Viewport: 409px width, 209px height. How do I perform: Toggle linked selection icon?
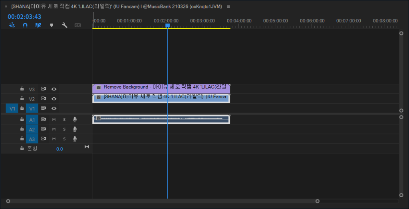[38, 25]
